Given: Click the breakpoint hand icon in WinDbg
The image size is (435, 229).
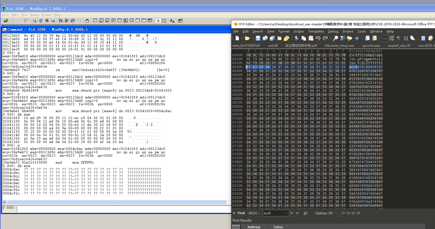Looking at the screenshot, I should click(x=87, y=21).
